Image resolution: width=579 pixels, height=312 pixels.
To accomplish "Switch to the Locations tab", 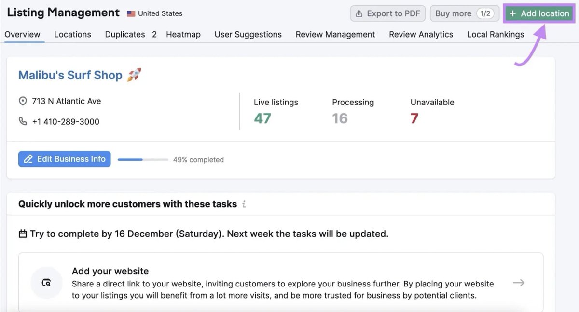I will click(72, 34).
